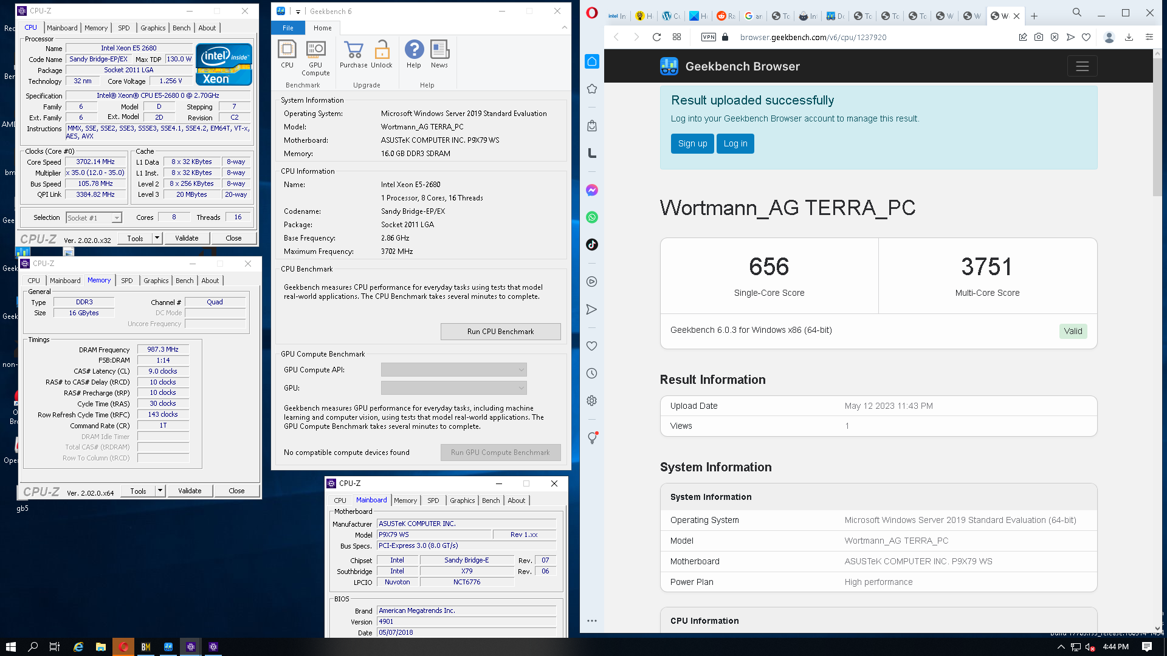
Task: Click the Opera tab search magnifier icon
Action: tap(1077, 12)
